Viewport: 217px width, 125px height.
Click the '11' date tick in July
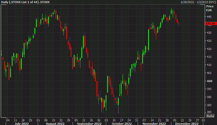click(x=15, y=120)
